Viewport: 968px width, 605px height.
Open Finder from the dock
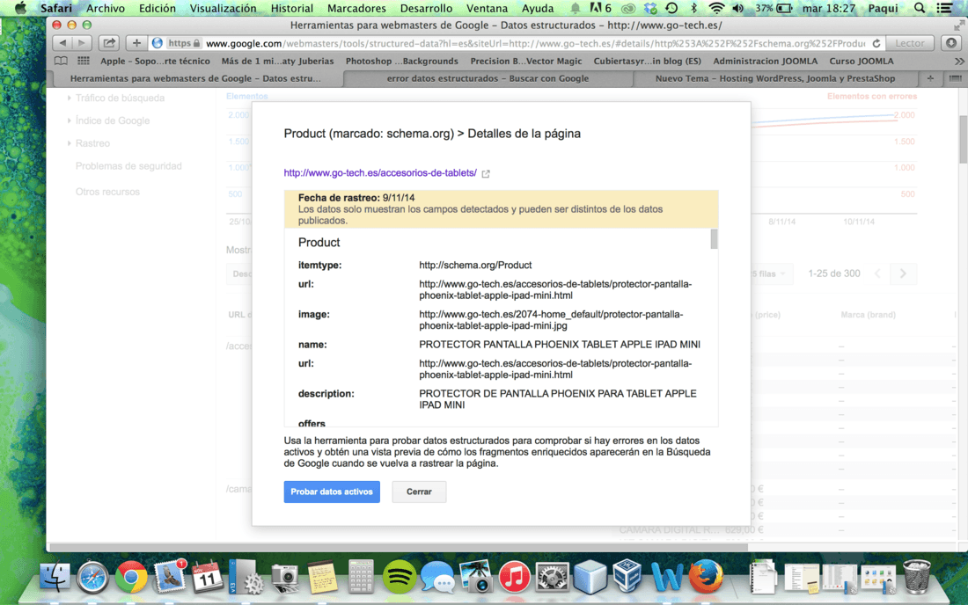point(55,577)
